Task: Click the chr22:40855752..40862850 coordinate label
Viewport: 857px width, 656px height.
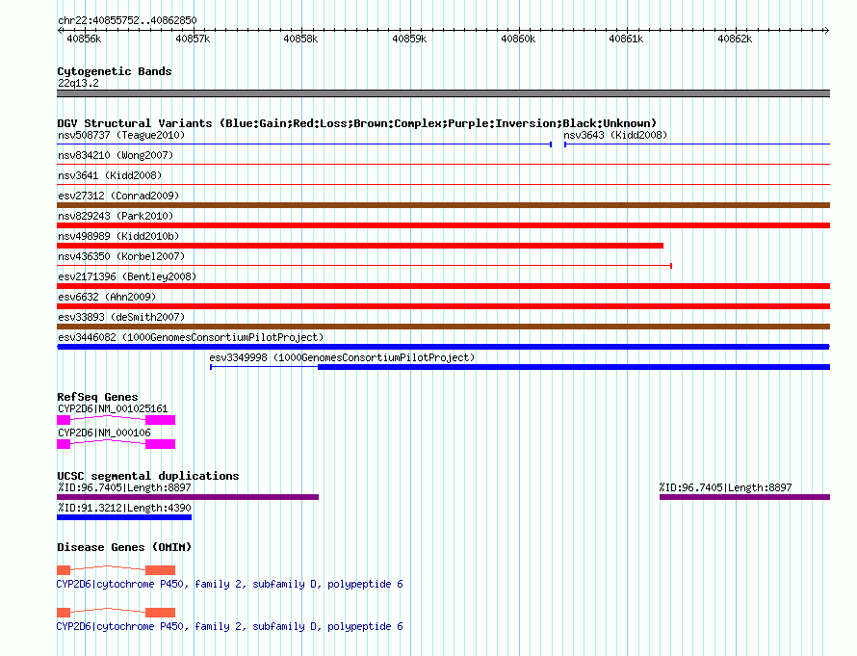Action: 127,20
